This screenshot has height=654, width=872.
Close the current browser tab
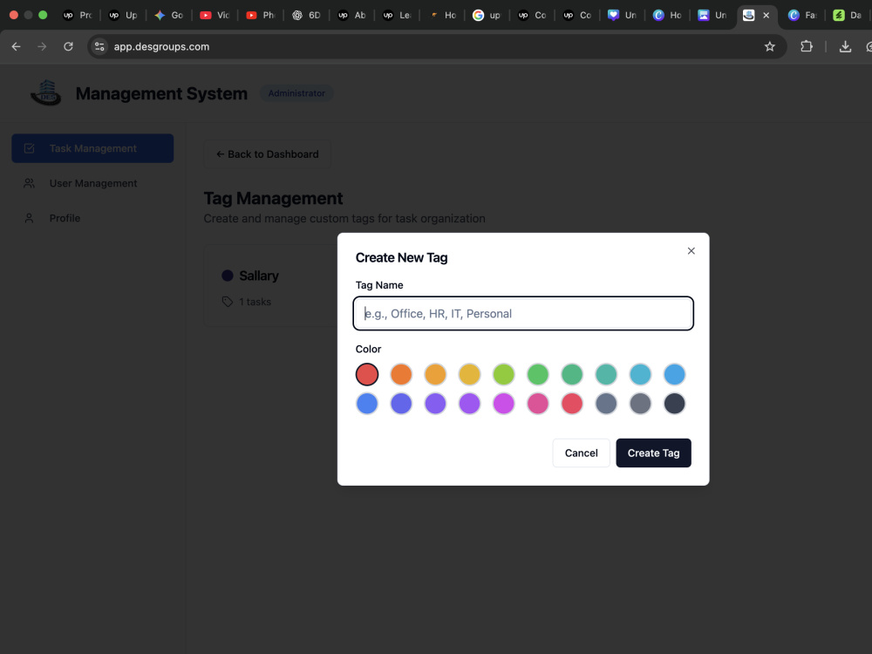pyautogui.click(x=766, y=15)
